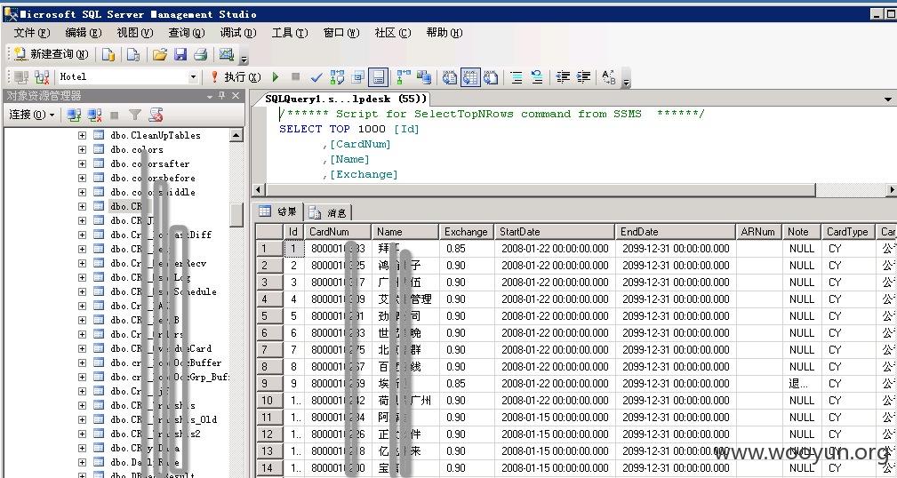Viewport: 897px width, 478px height.
Task: Click the EndDate column header
Action: [x=676, y=232]
